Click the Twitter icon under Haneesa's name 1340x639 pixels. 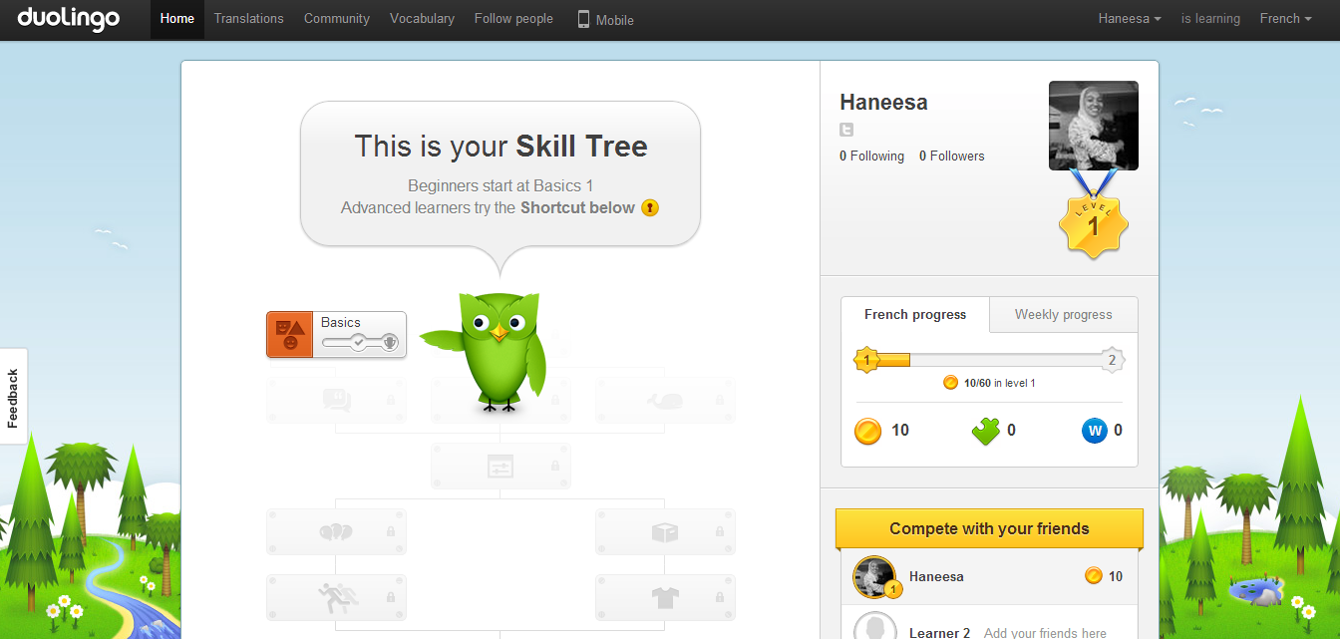click(846, 130)
